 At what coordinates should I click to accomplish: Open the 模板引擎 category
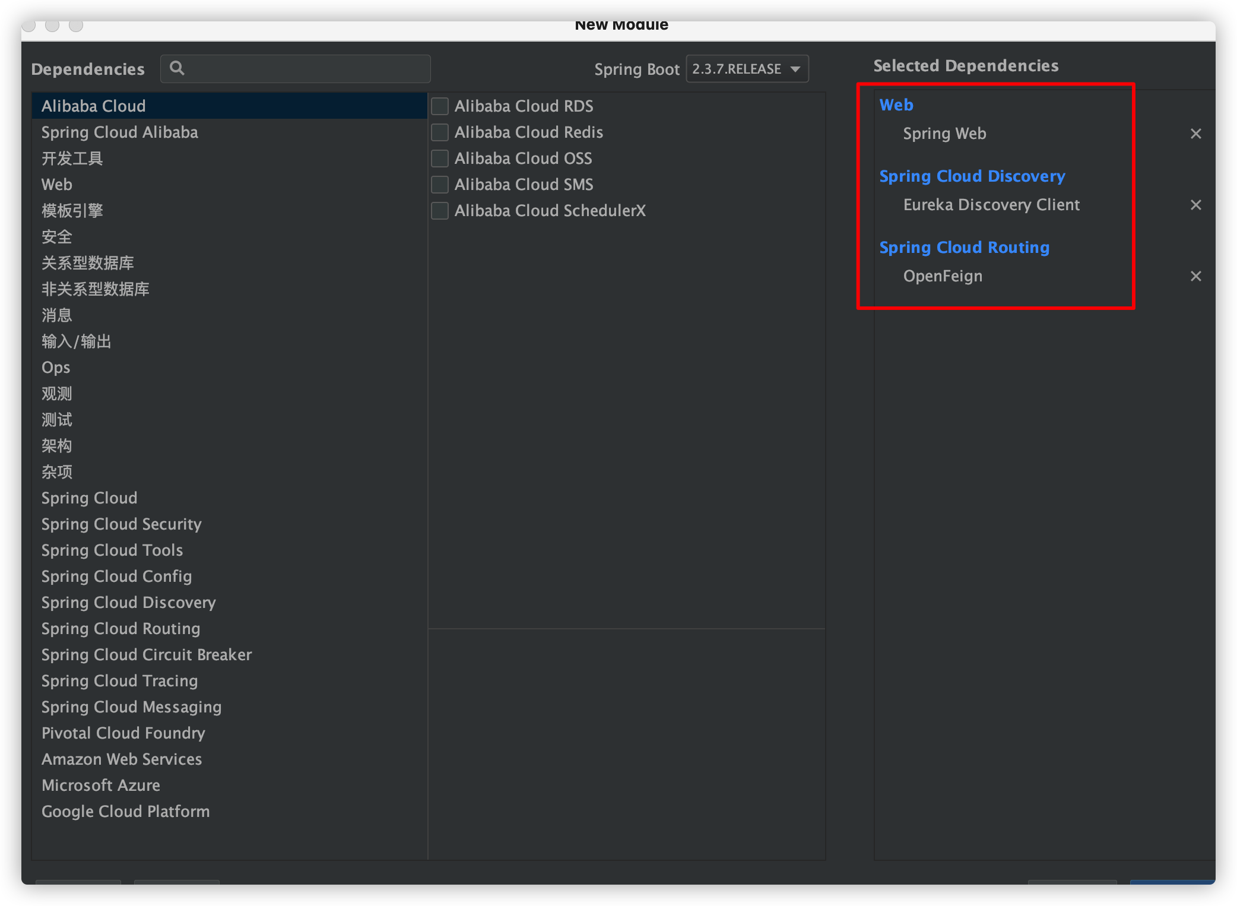pos(229,211)
